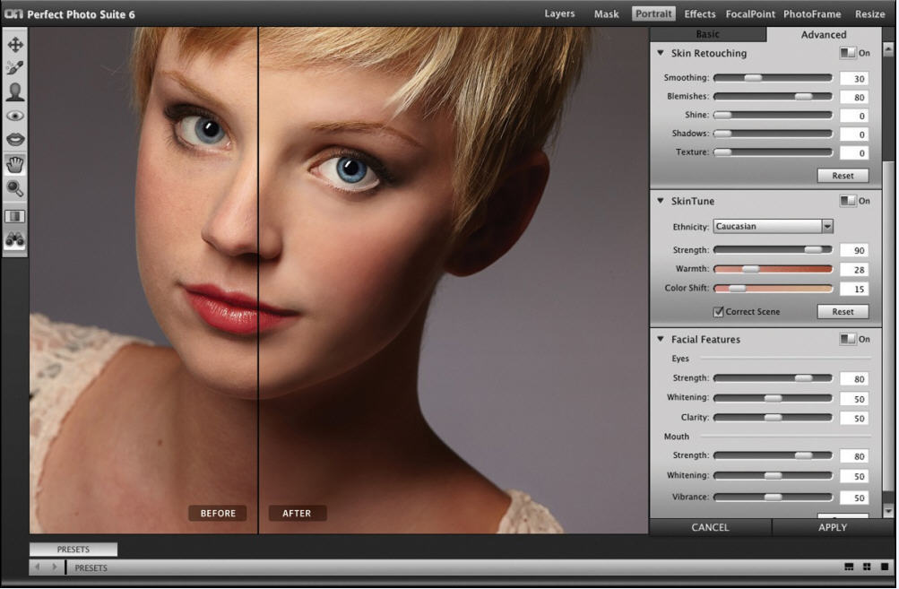Viewport: 899px width, 589px height.
Task: Activate the Hand pan tool
Action: [14, 163]
